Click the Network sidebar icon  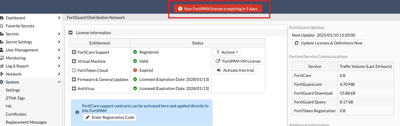(x=1, y=74)
